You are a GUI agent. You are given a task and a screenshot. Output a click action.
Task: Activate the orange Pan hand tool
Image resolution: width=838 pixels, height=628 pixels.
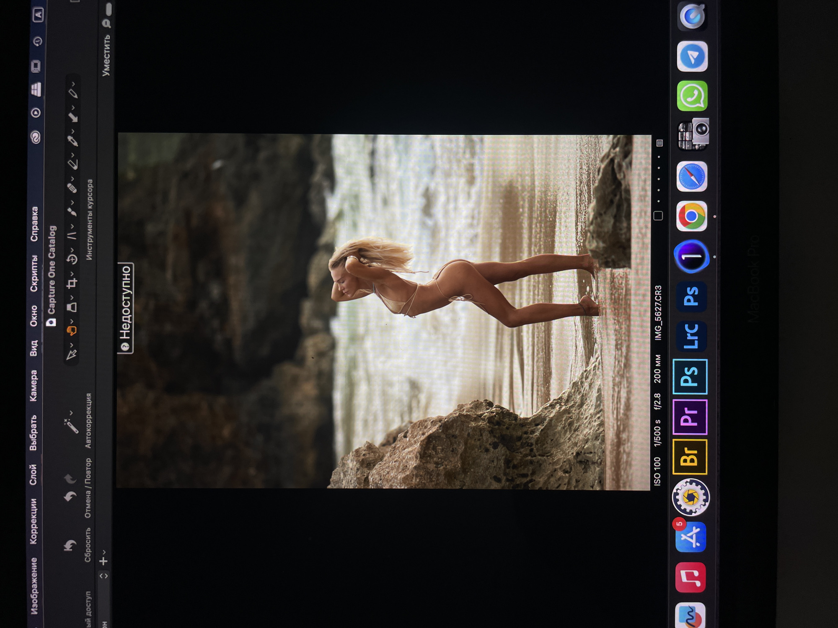(x=72, y=331)
